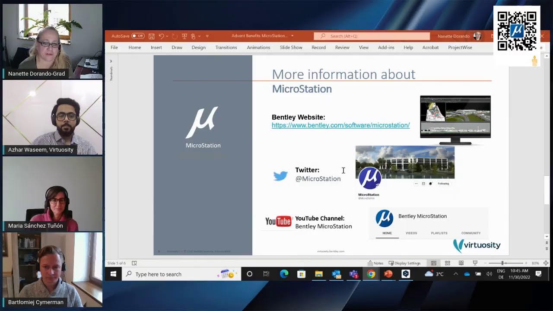Viewport: 553px width, 311px height.
Task: Click the touch/mouse mode icon
Action: [x=193, y=36]
